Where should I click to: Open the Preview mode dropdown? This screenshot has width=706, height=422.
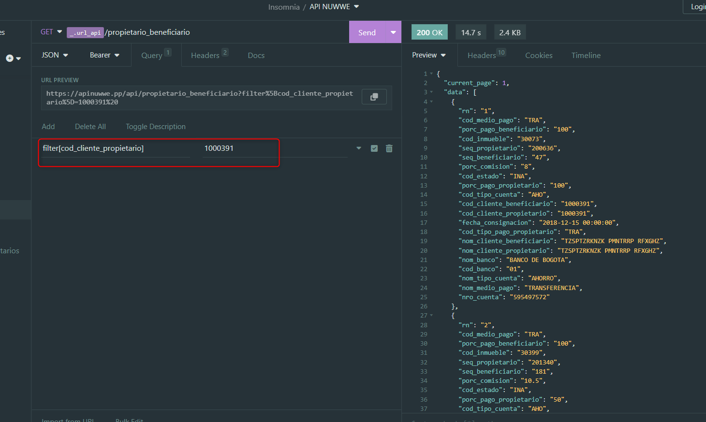click(428, 55)
